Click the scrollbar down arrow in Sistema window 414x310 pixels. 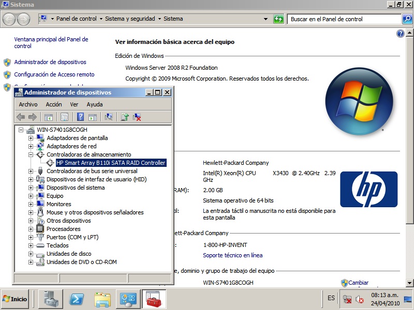coord(409,283)
